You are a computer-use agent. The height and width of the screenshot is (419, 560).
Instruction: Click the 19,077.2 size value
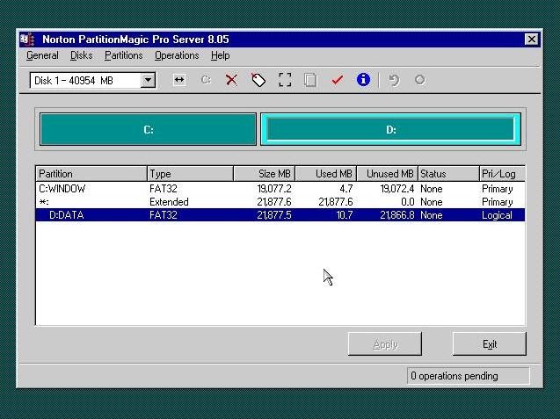(x=274, y=189)
